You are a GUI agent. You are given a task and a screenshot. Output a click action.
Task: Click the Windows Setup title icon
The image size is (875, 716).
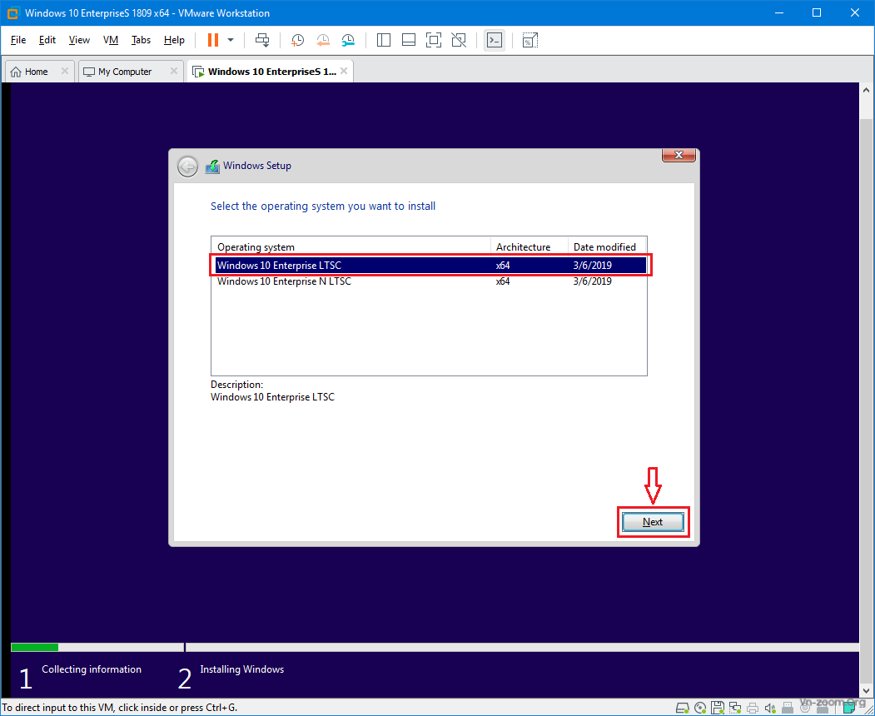click(x=212, y=167)
